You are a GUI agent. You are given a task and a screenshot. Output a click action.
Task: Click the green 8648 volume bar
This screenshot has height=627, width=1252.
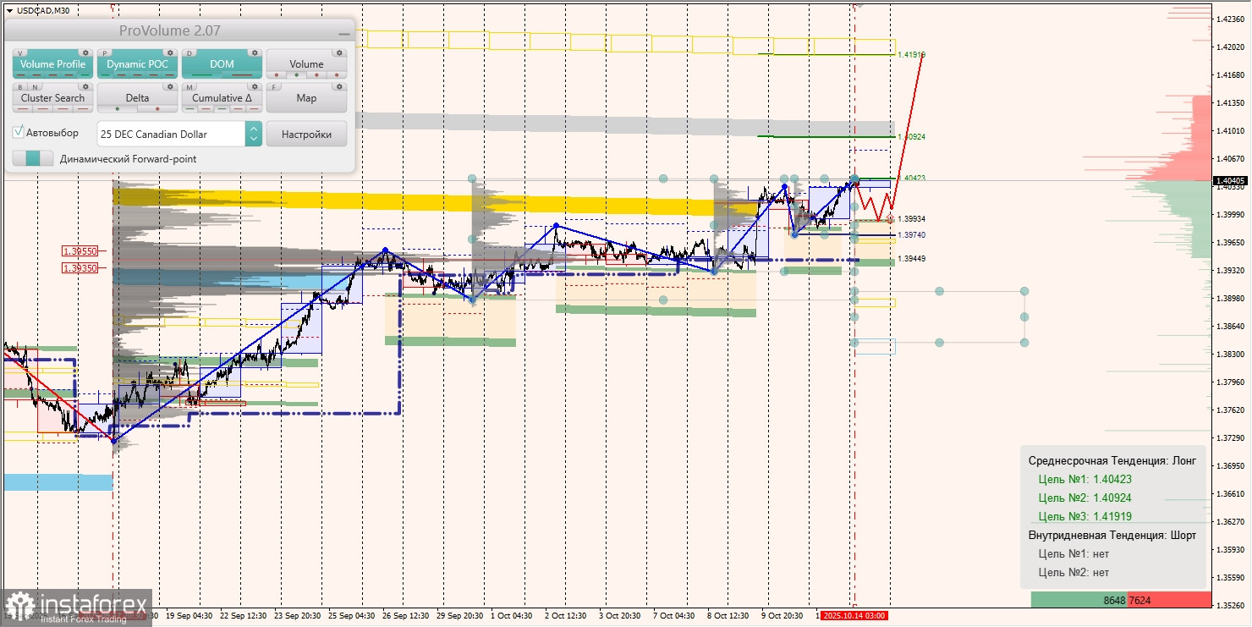[x=1079, y=600]
